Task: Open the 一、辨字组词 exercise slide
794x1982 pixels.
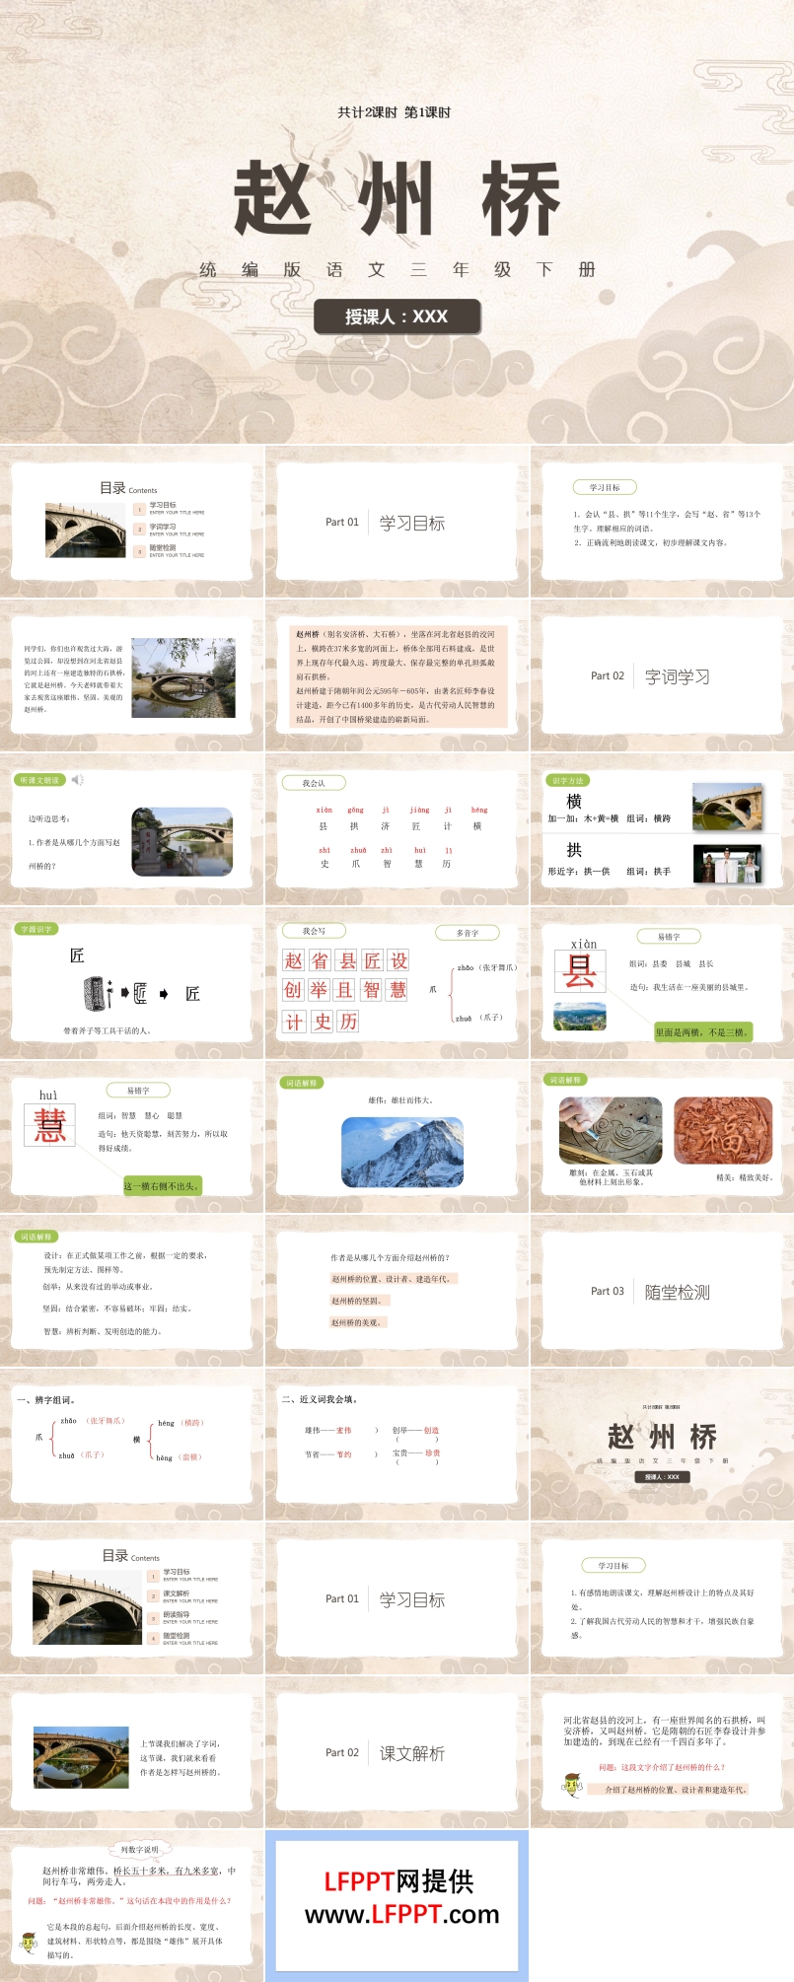Action: 131,1445
